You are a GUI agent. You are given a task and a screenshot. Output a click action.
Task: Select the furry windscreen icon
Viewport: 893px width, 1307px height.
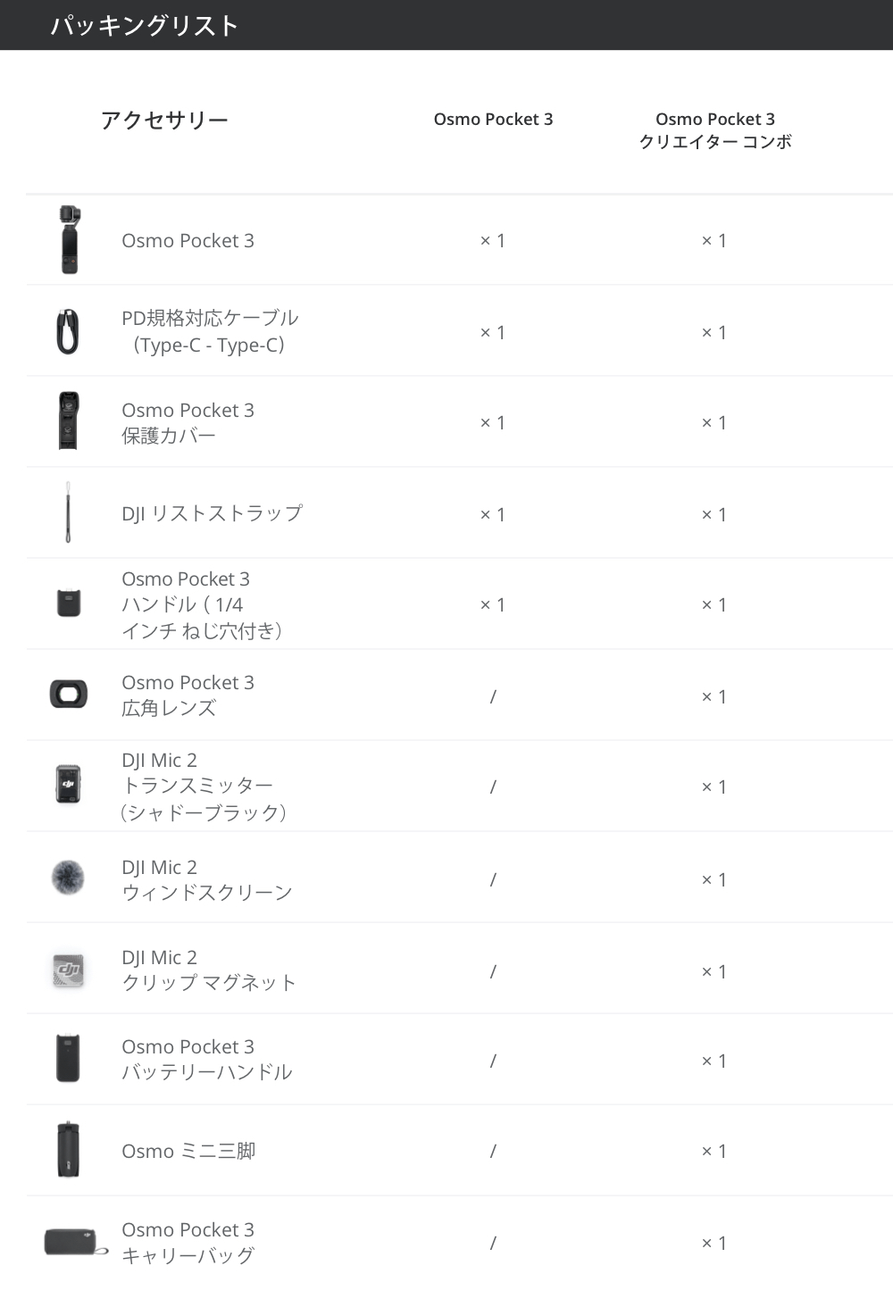(x=68, y=877)
